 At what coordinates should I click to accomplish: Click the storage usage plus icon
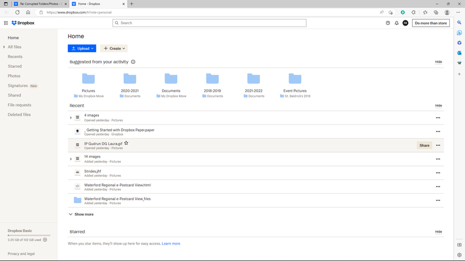click(45, 240)
